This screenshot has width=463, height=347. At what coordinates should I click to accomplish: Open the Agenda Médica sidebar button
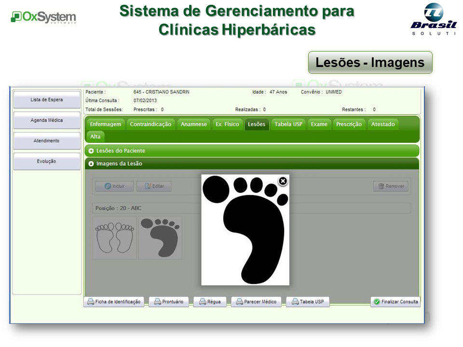tap(47, 120)
